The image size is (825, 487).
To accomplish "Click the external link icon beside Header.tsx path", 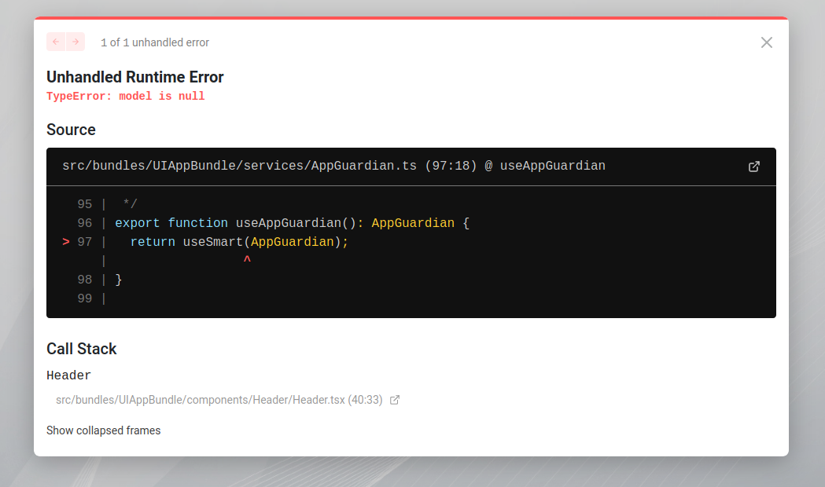I will 395,400.
